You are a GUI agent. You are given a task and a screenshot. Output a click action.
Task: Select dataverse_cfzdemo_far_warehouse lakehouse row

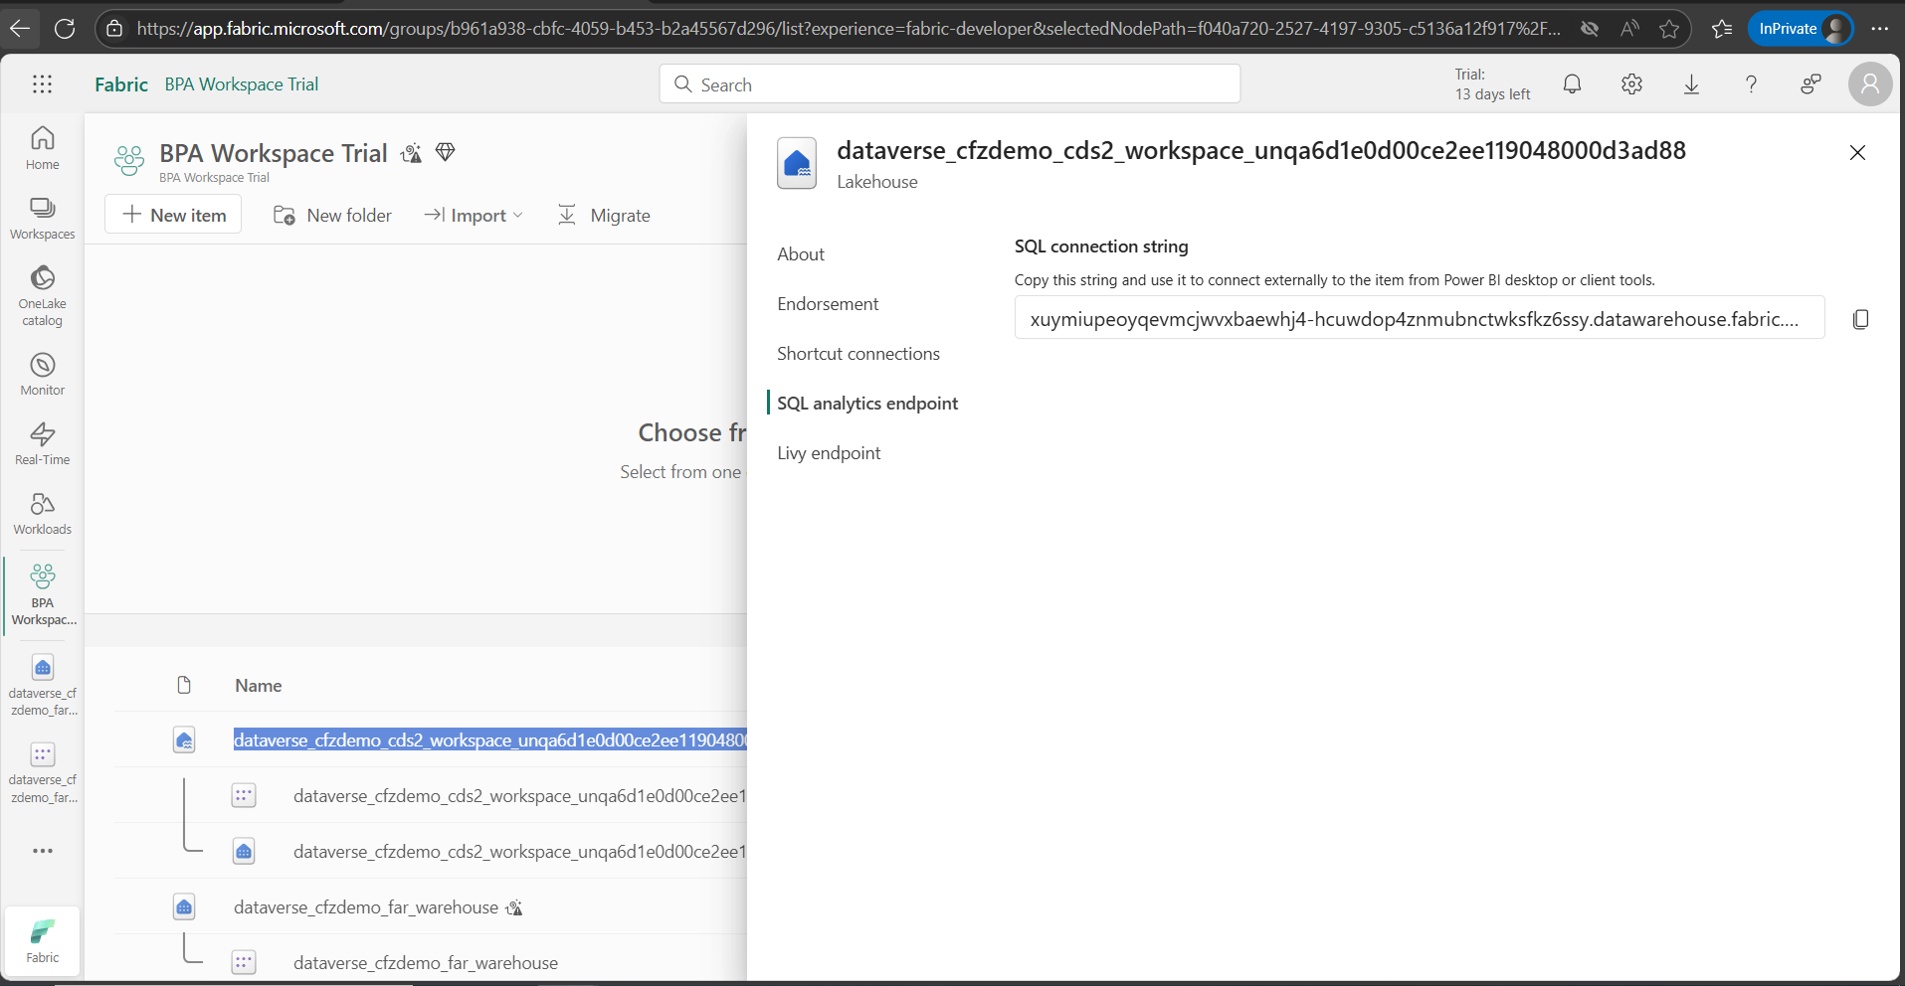[x=365, y=907]
